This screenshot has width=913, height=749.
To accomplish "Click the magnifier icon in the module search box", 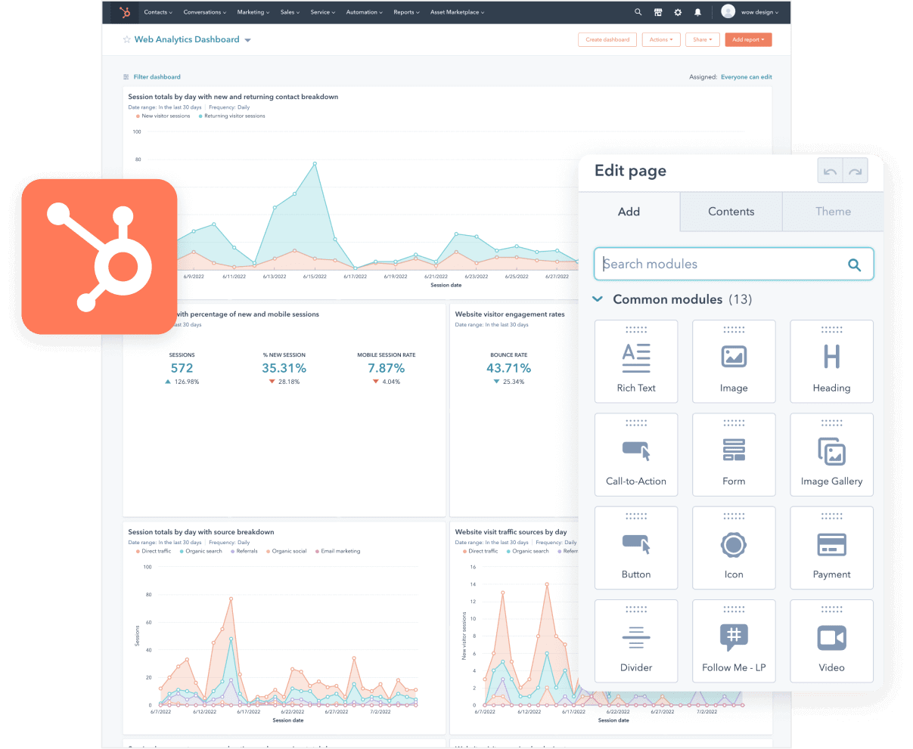I will tap(855, 265).
